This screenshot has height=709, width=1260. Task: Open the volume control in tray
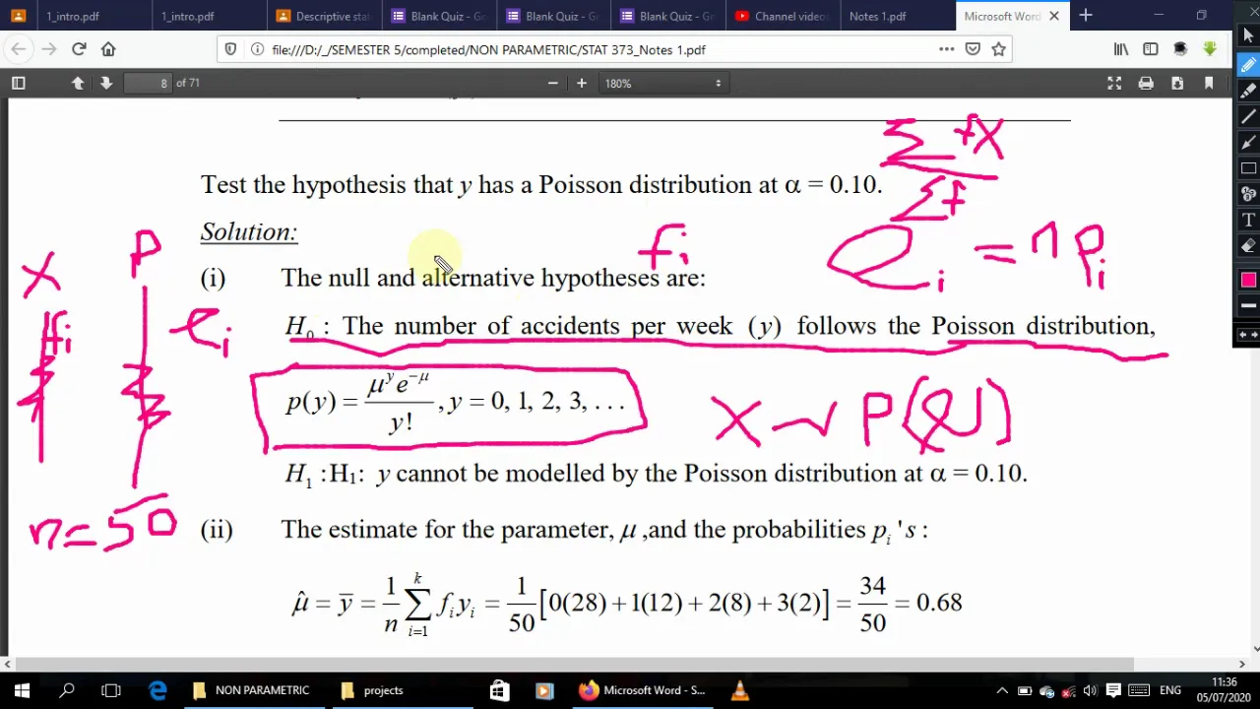(1090, 690)
